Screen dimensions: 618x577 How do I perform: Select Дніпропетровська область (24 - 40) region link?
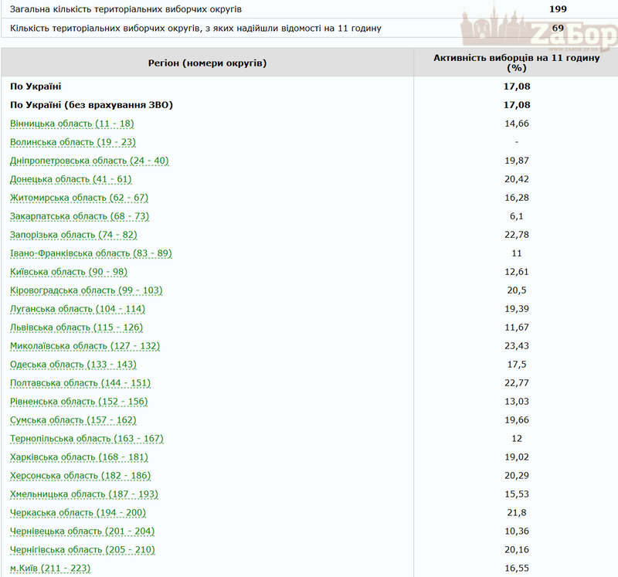[x=89, y=161]
